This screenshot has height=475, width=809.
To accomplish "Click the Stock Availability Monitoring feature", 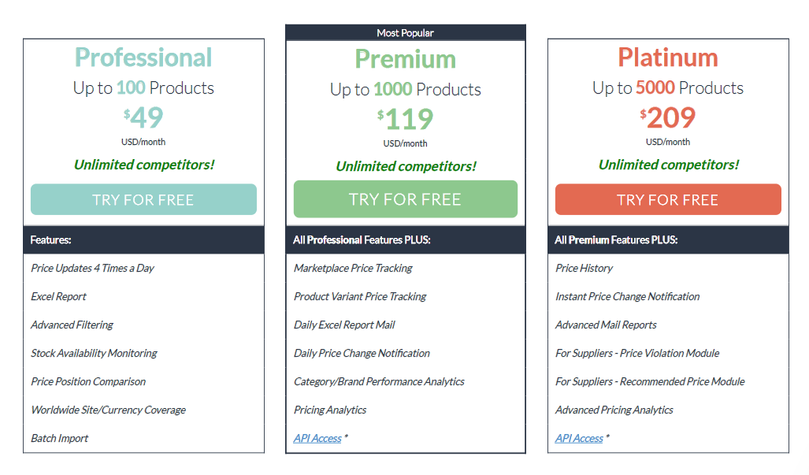I will pos(94,353).
